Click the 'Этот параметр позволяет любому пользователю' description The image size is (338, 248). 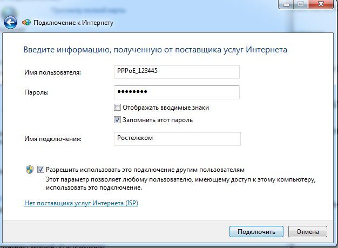point(181,184)
